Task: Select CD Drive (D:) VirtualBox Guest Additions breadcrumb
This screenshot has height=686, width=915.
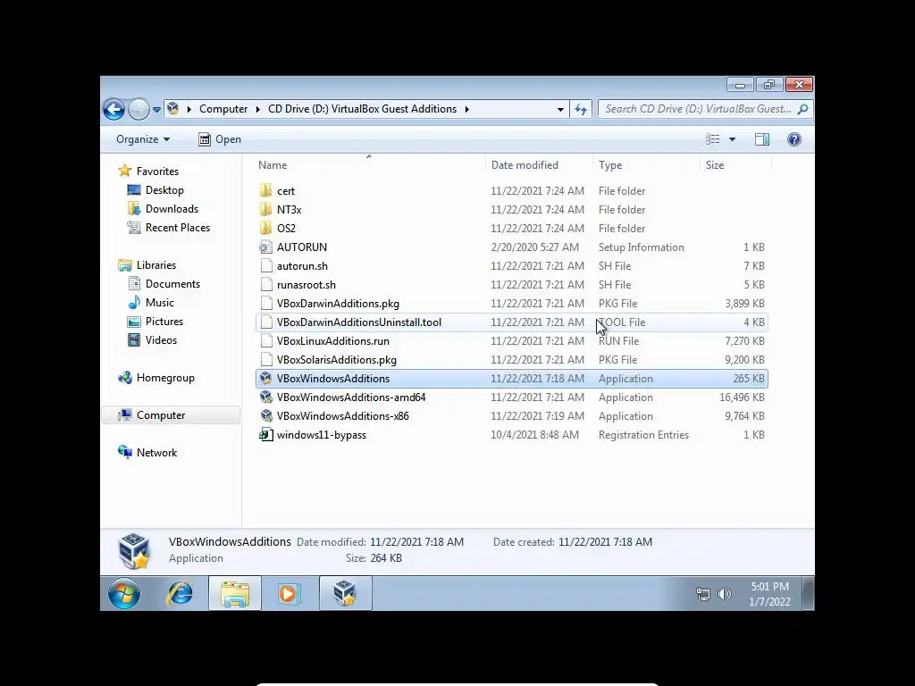Action: [x=363, y=109]
